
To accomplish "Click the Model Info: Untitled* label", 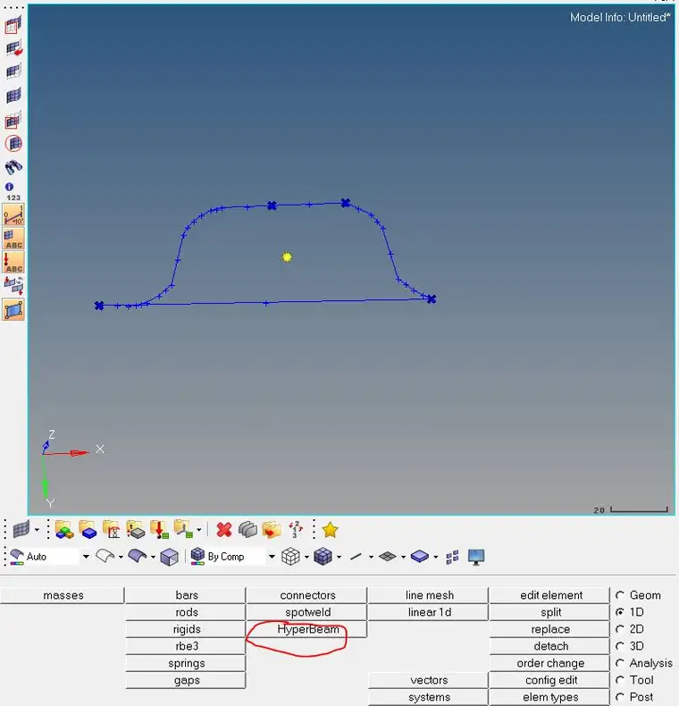I will [620, 18].
